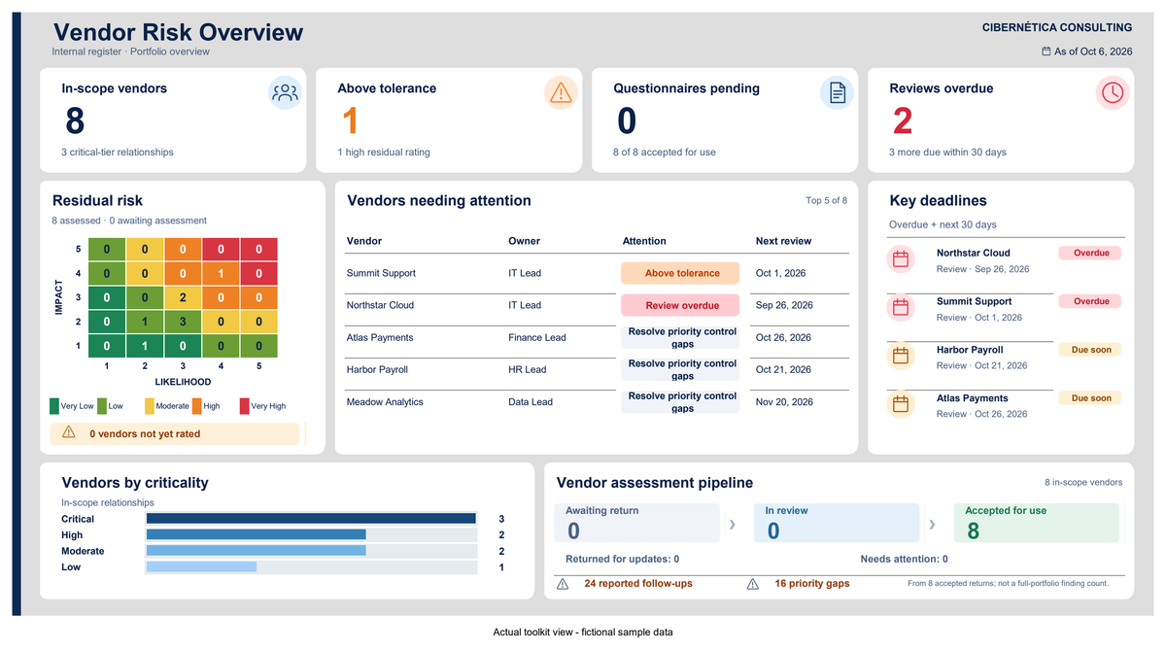Click the Due soon tag for Atlas Payments
Image resolution: width=1166 pixels, height=650 pixels.
click(x=1090, y=398)
